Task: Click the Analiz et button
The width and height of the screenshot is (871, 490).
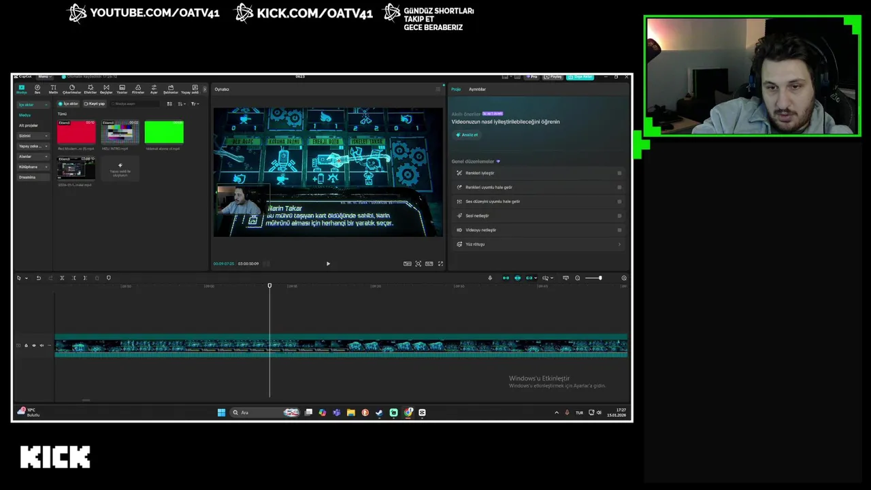Action: pos(467,135)
